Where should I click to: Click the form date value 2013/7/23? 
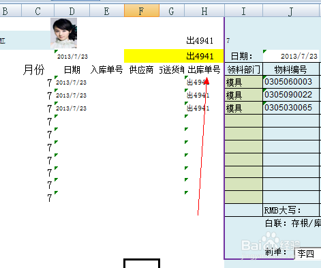point(291,56)
